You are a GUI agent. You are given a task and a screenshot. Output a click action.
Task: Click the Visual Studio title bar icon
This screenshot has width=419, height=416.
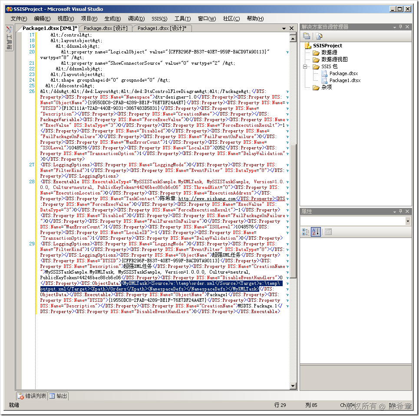coord(10,9)
